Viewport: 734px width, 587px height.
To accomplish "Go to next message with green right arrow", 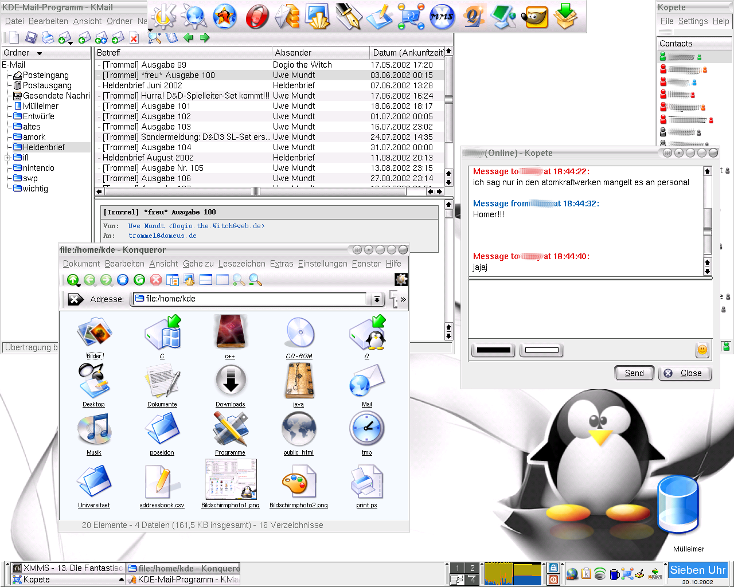I will click(205, 38).
